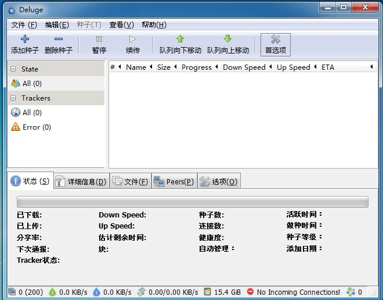Viewport: 383px width, 300px height.
Task: Collapse the State category in the sidebar
Action: tap(14, 69)
